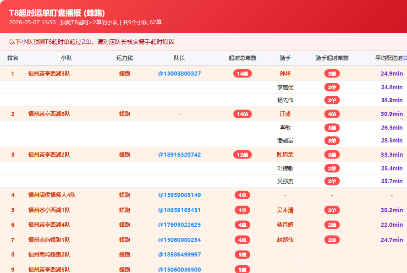407x273 pixels.
Task: Click 3单 badge for 福州南屿蜂跑2队
Action: pos(242,255)
